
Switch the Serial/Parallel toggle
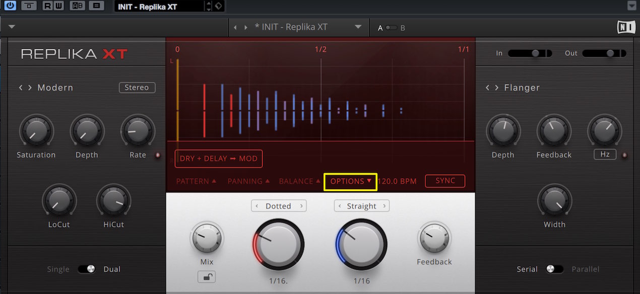(x=554, y=269)
